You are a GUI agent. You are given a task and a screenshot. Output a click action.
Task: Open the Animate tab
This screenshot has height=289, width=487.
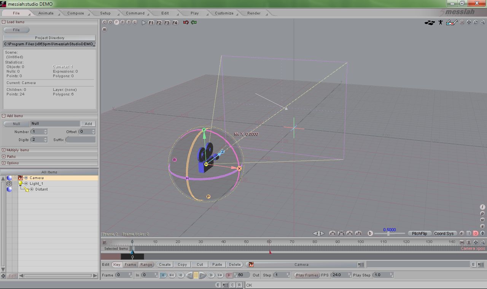pos(46,13)
